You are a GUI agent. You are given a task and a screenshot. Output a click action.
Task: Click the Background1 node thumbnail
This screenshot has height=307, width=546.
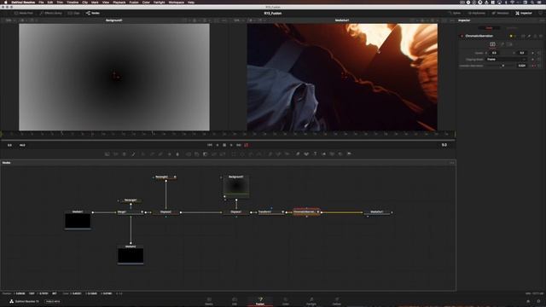(x=236, y=187)
